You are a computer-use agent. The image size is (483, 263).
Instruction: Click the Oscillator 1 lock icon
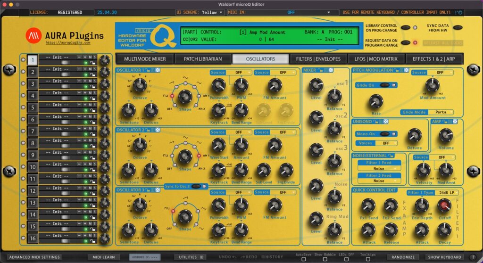pyautogui.click(x=148, y=70)
